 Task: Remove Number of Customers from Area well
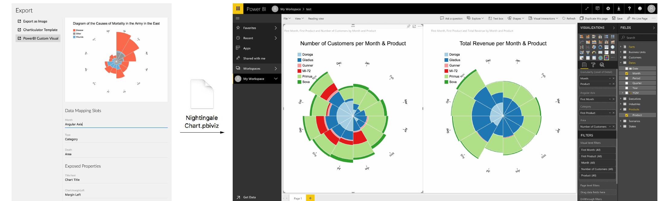613,127
